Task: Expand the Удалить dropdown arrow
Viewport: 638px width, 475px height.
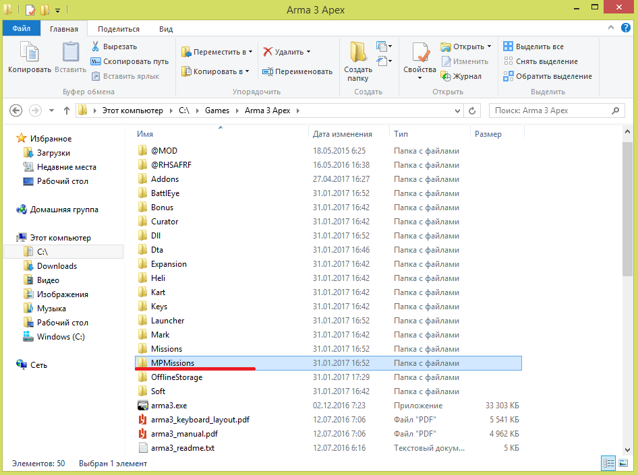Action: coord(308,52)
